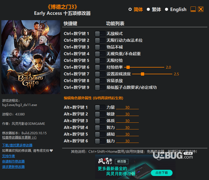This screenshot has height=180, width=209.
Task: Close the trainer with the X button
Action: pyautogui.click(x=201, y=9)
